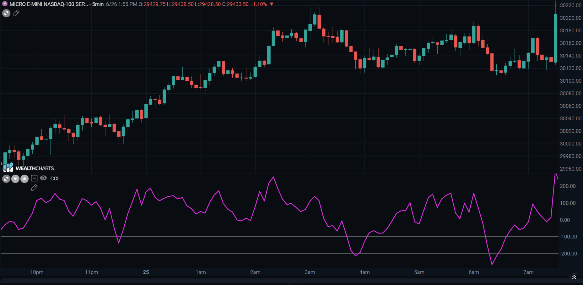The height and width of the screenshot is (285, 583).
Task: Click the CCI indicator label
Action: (54, 178)
